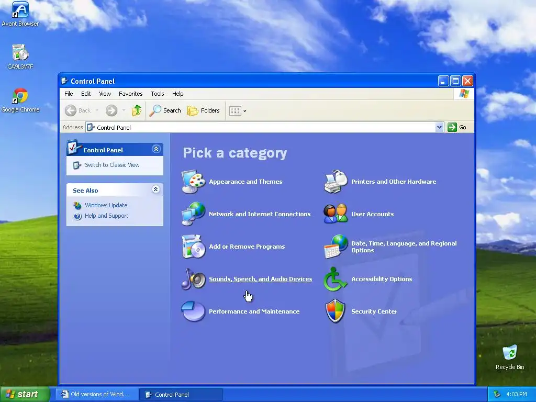Click the Sounds, Speech, and Audio speaker icon
The image size is (536, 402).
[194, 279]
